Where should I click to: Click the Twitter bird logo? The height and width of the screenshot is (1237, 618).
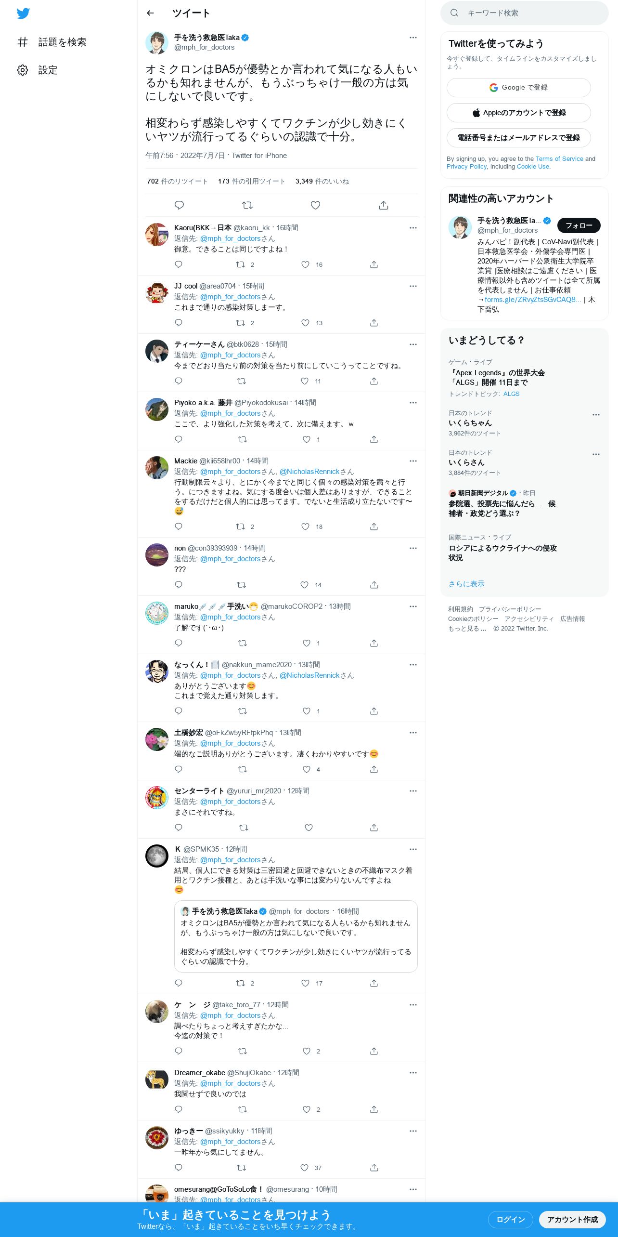pos(23,13)
